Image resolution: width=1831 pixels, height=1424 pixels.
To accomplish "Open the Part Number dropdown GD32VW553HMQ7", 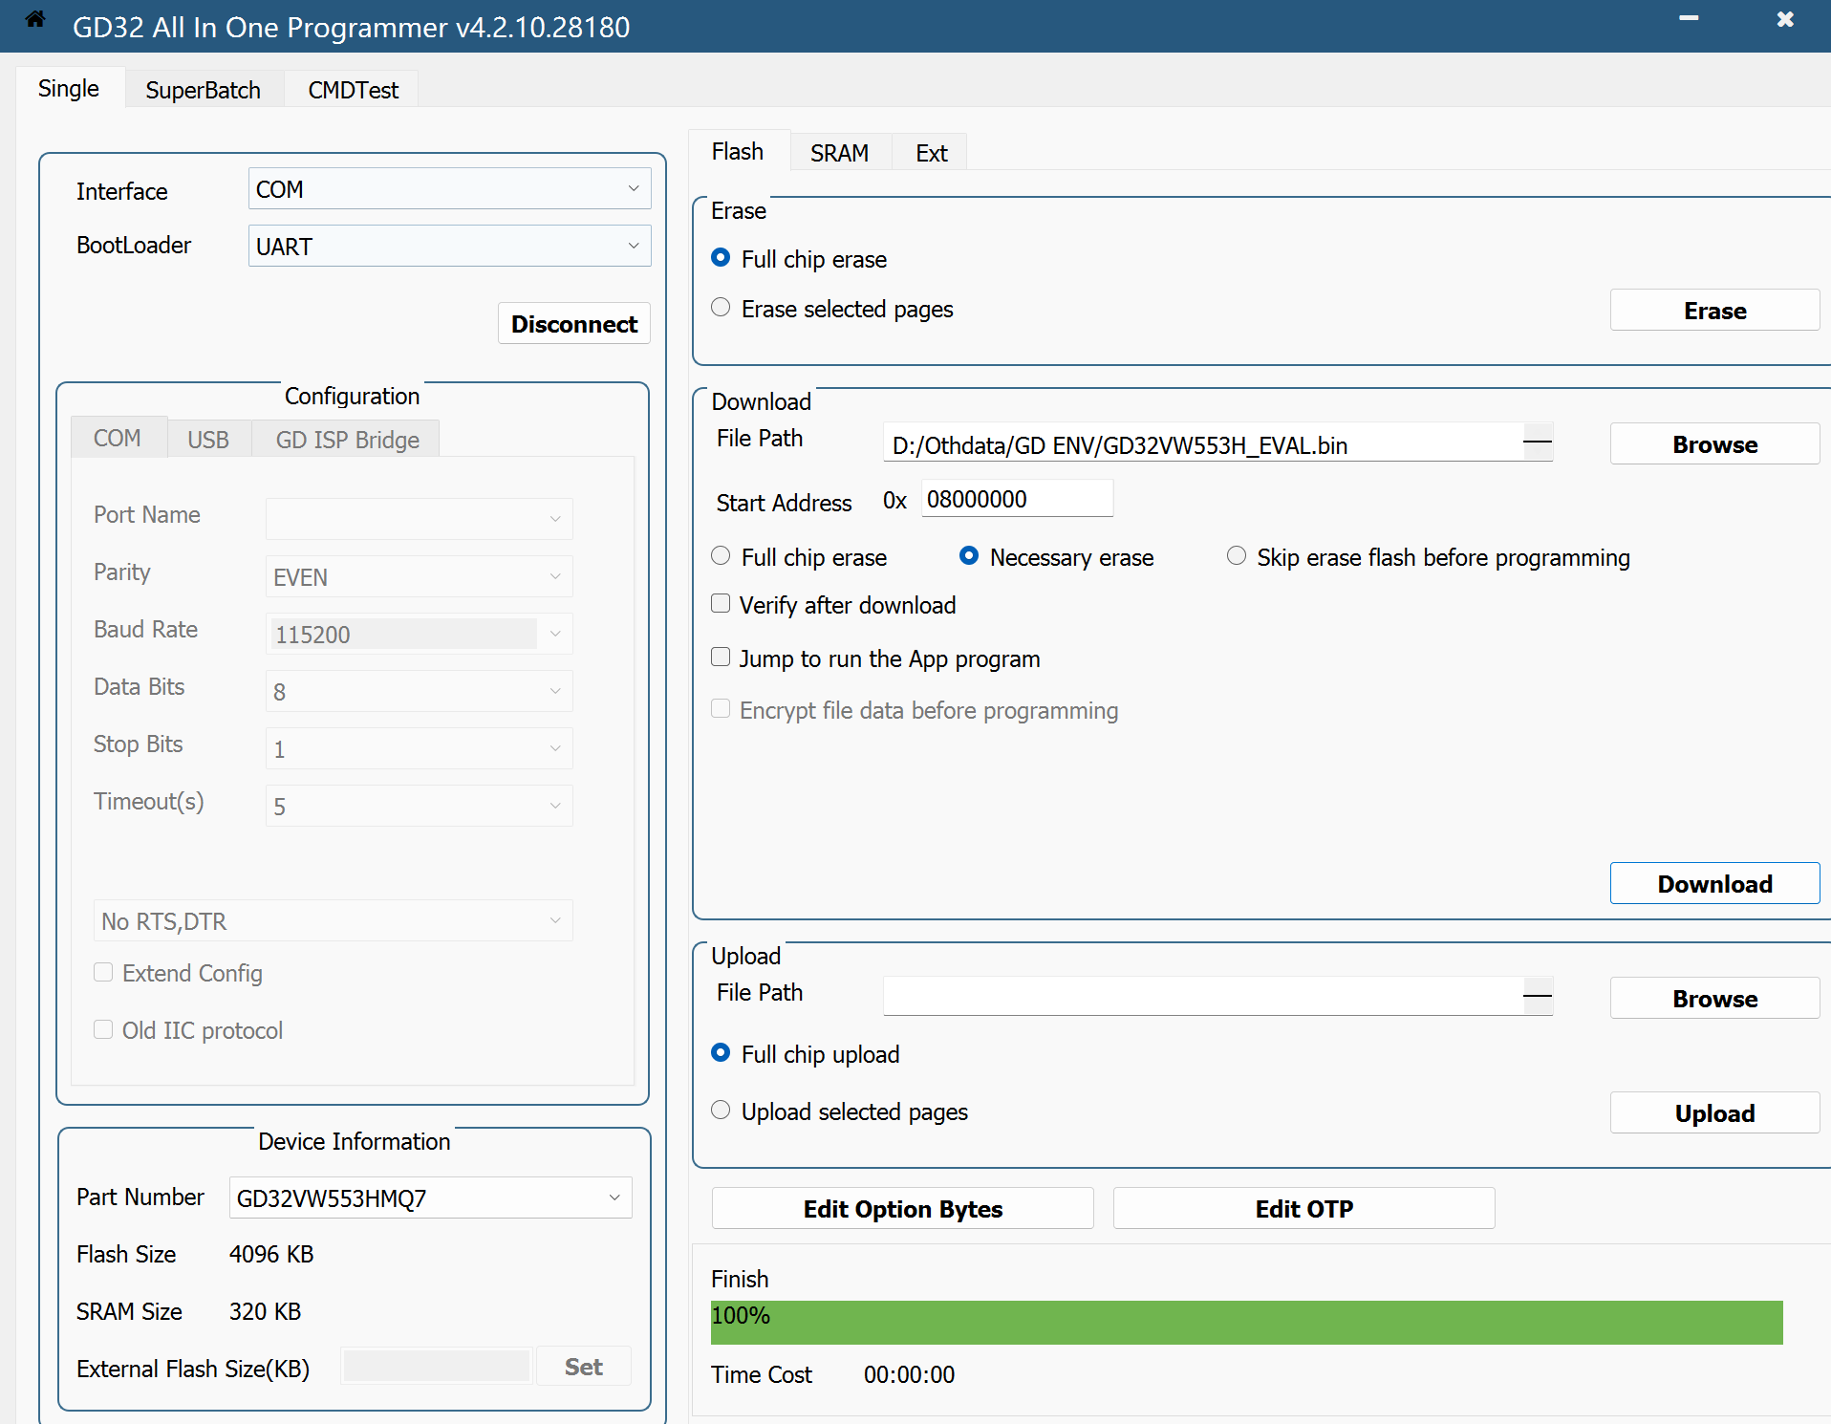I will [x=430, y=1197].
